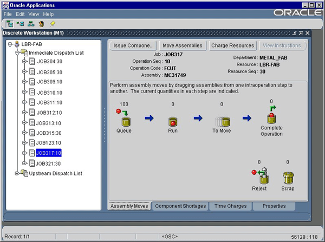Screen dimensions: 325x242
Task: Click the document icon beside JOB304:30
Action: 32,61
